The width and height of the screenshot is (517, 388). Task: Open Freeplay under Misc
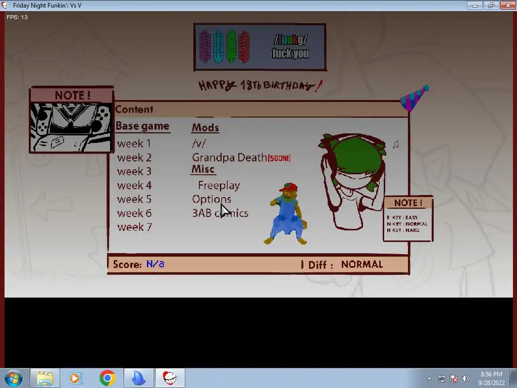(x=219, y=185)
